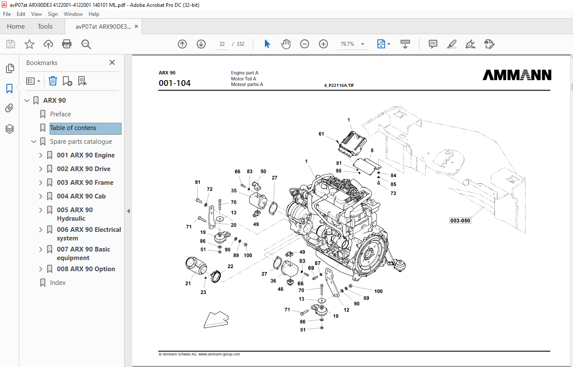
Task: Open the Sign menu
Action: tap(53, 14)
